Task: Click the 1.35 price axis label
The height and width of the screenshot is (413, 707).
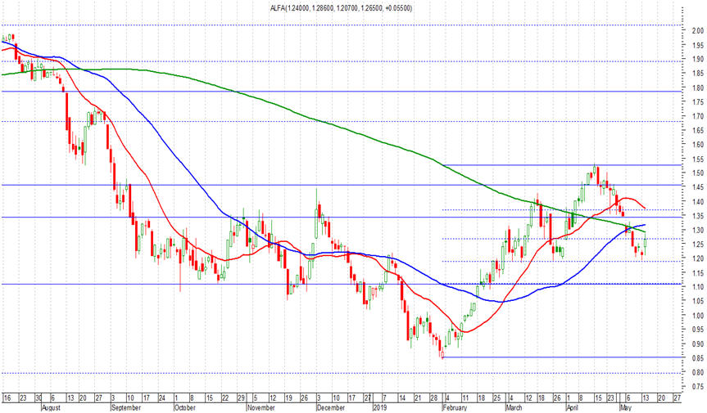Action: coord(698,217)
